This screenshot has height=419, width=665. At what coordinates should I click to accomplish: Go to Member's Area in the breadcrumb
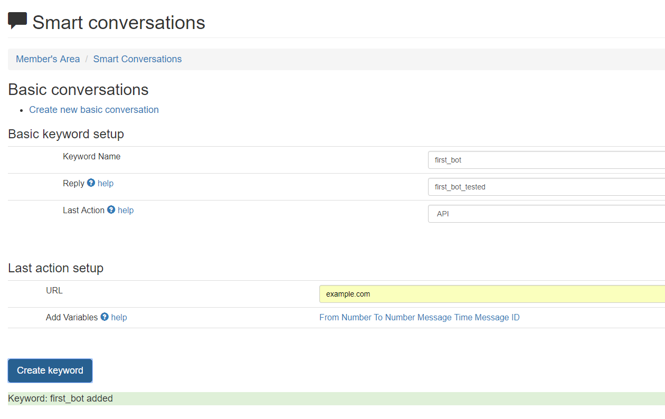tap(47, 59)
